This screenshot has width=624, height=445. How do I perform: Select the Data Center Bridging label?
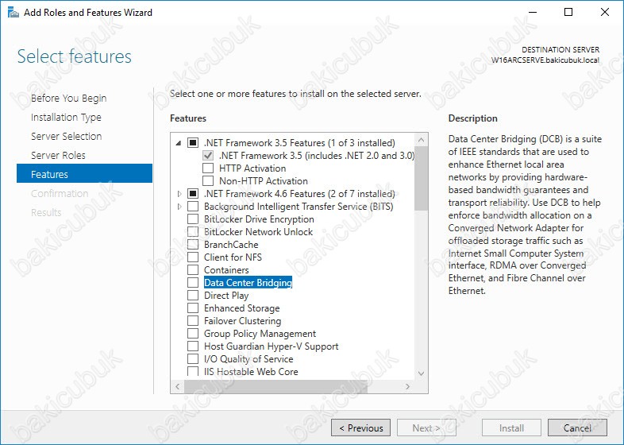point(248,283)
